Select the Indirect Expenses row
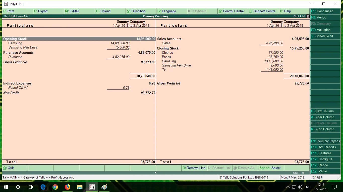 pyautogui.click(x=79, y=83)
